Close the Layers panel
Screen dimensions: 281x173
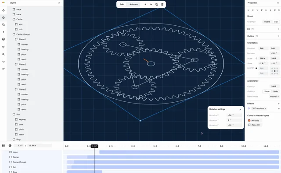tap(59, 3)
